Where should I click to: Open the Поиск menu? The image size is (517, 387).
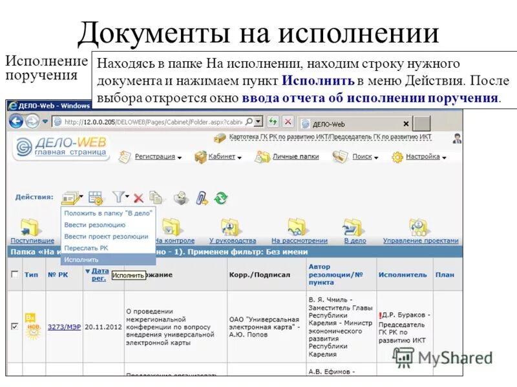pos(365,157)
